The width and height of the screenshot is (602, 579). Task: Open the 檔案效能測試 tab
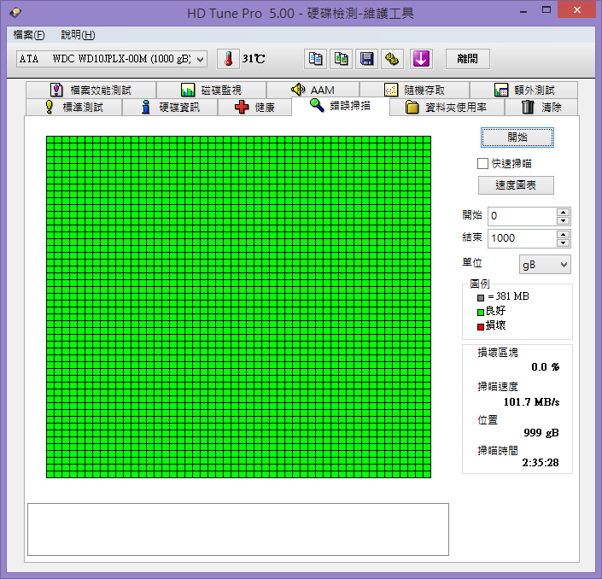click(x=91, y=91)
